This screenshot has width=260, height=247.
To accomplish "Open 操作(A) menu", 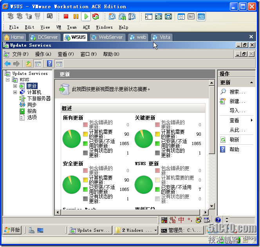I will 43,54.
